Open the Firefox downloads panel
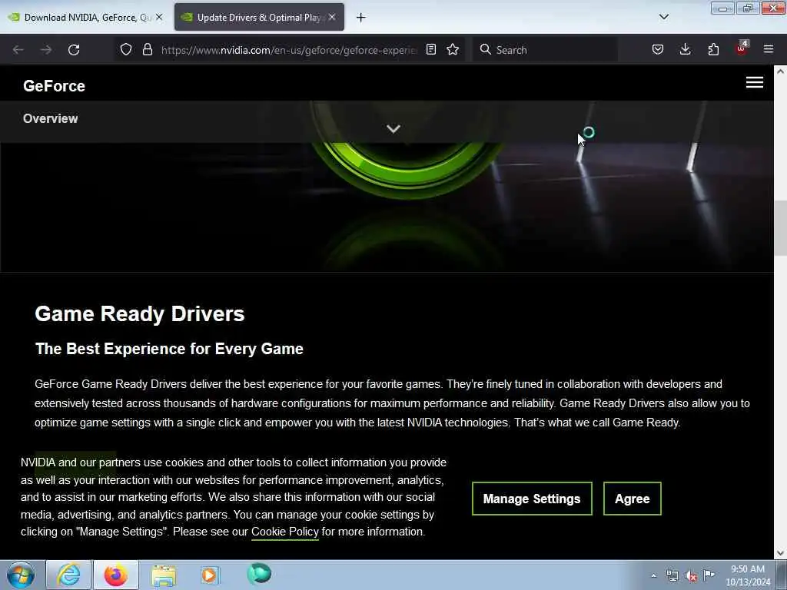This screenshot has height=590, width=787. point(685,49)
